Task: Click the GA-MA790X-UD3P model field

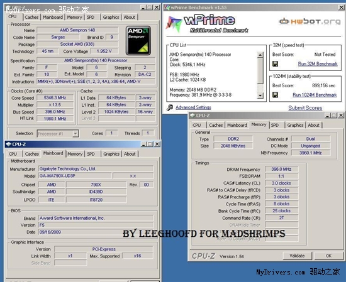Action: 75,176
